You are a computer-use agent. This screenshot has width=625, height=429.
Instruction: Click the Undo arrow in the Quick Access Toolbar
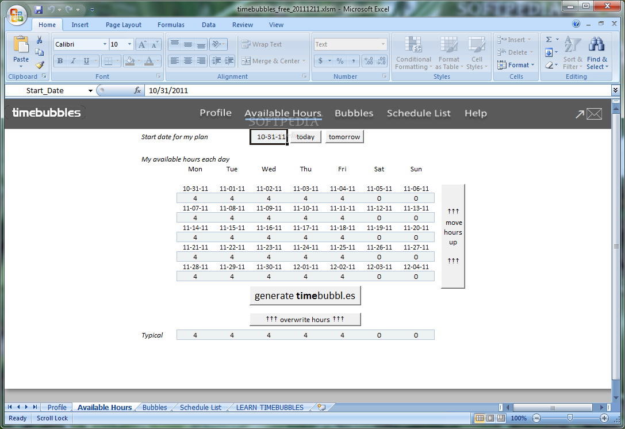(x=51, y=9)
